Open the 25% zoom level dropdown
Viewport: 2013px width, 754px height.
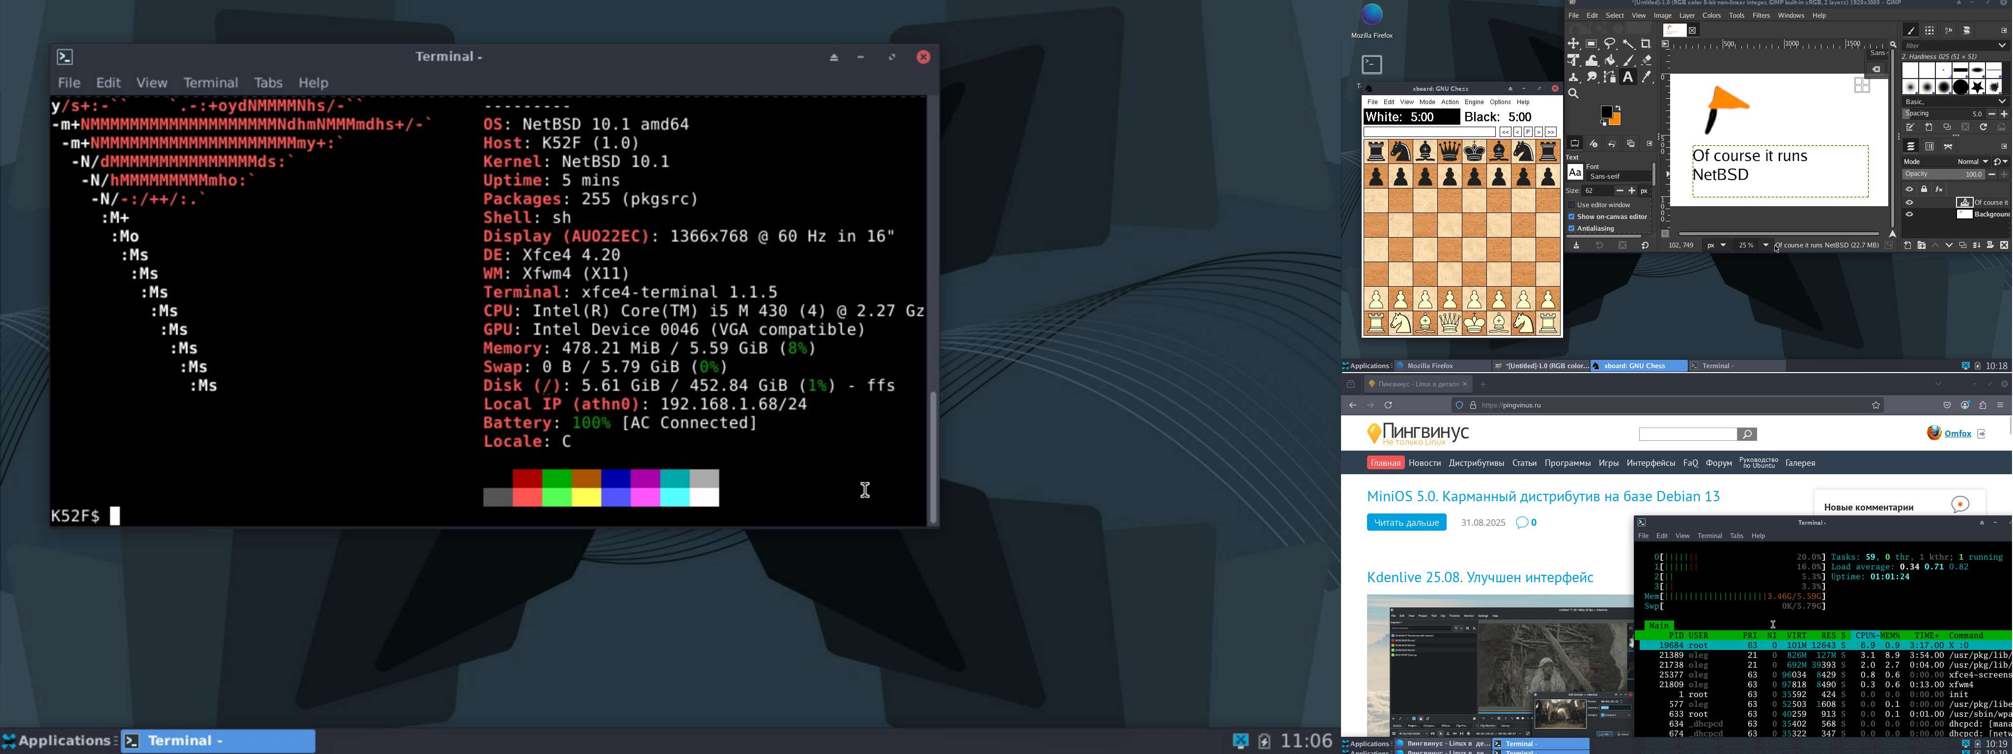1766,246
